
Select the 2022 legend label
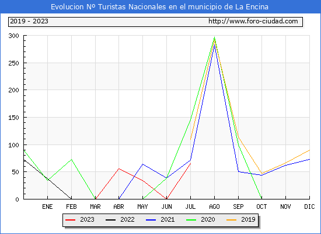pos(127,219)
